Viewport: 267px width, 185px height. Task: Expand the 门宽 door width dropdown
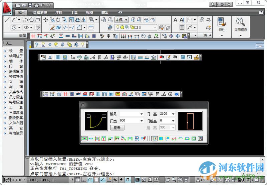[142, 121]
